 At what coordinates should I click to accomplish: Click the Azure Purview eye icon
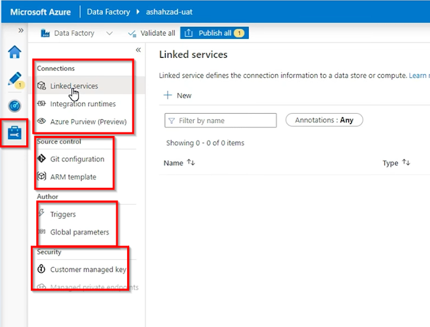42,121
